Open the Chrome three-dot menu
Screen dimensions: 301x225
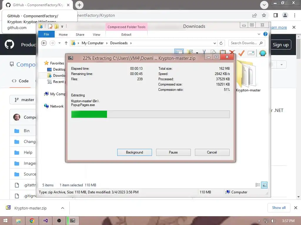pyautogui.click(x=295, y=15)
